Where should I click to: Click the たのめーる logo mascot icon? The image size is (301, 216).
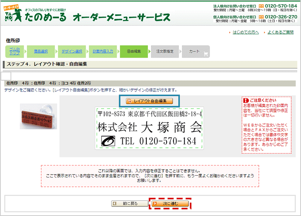click(13, 14)
